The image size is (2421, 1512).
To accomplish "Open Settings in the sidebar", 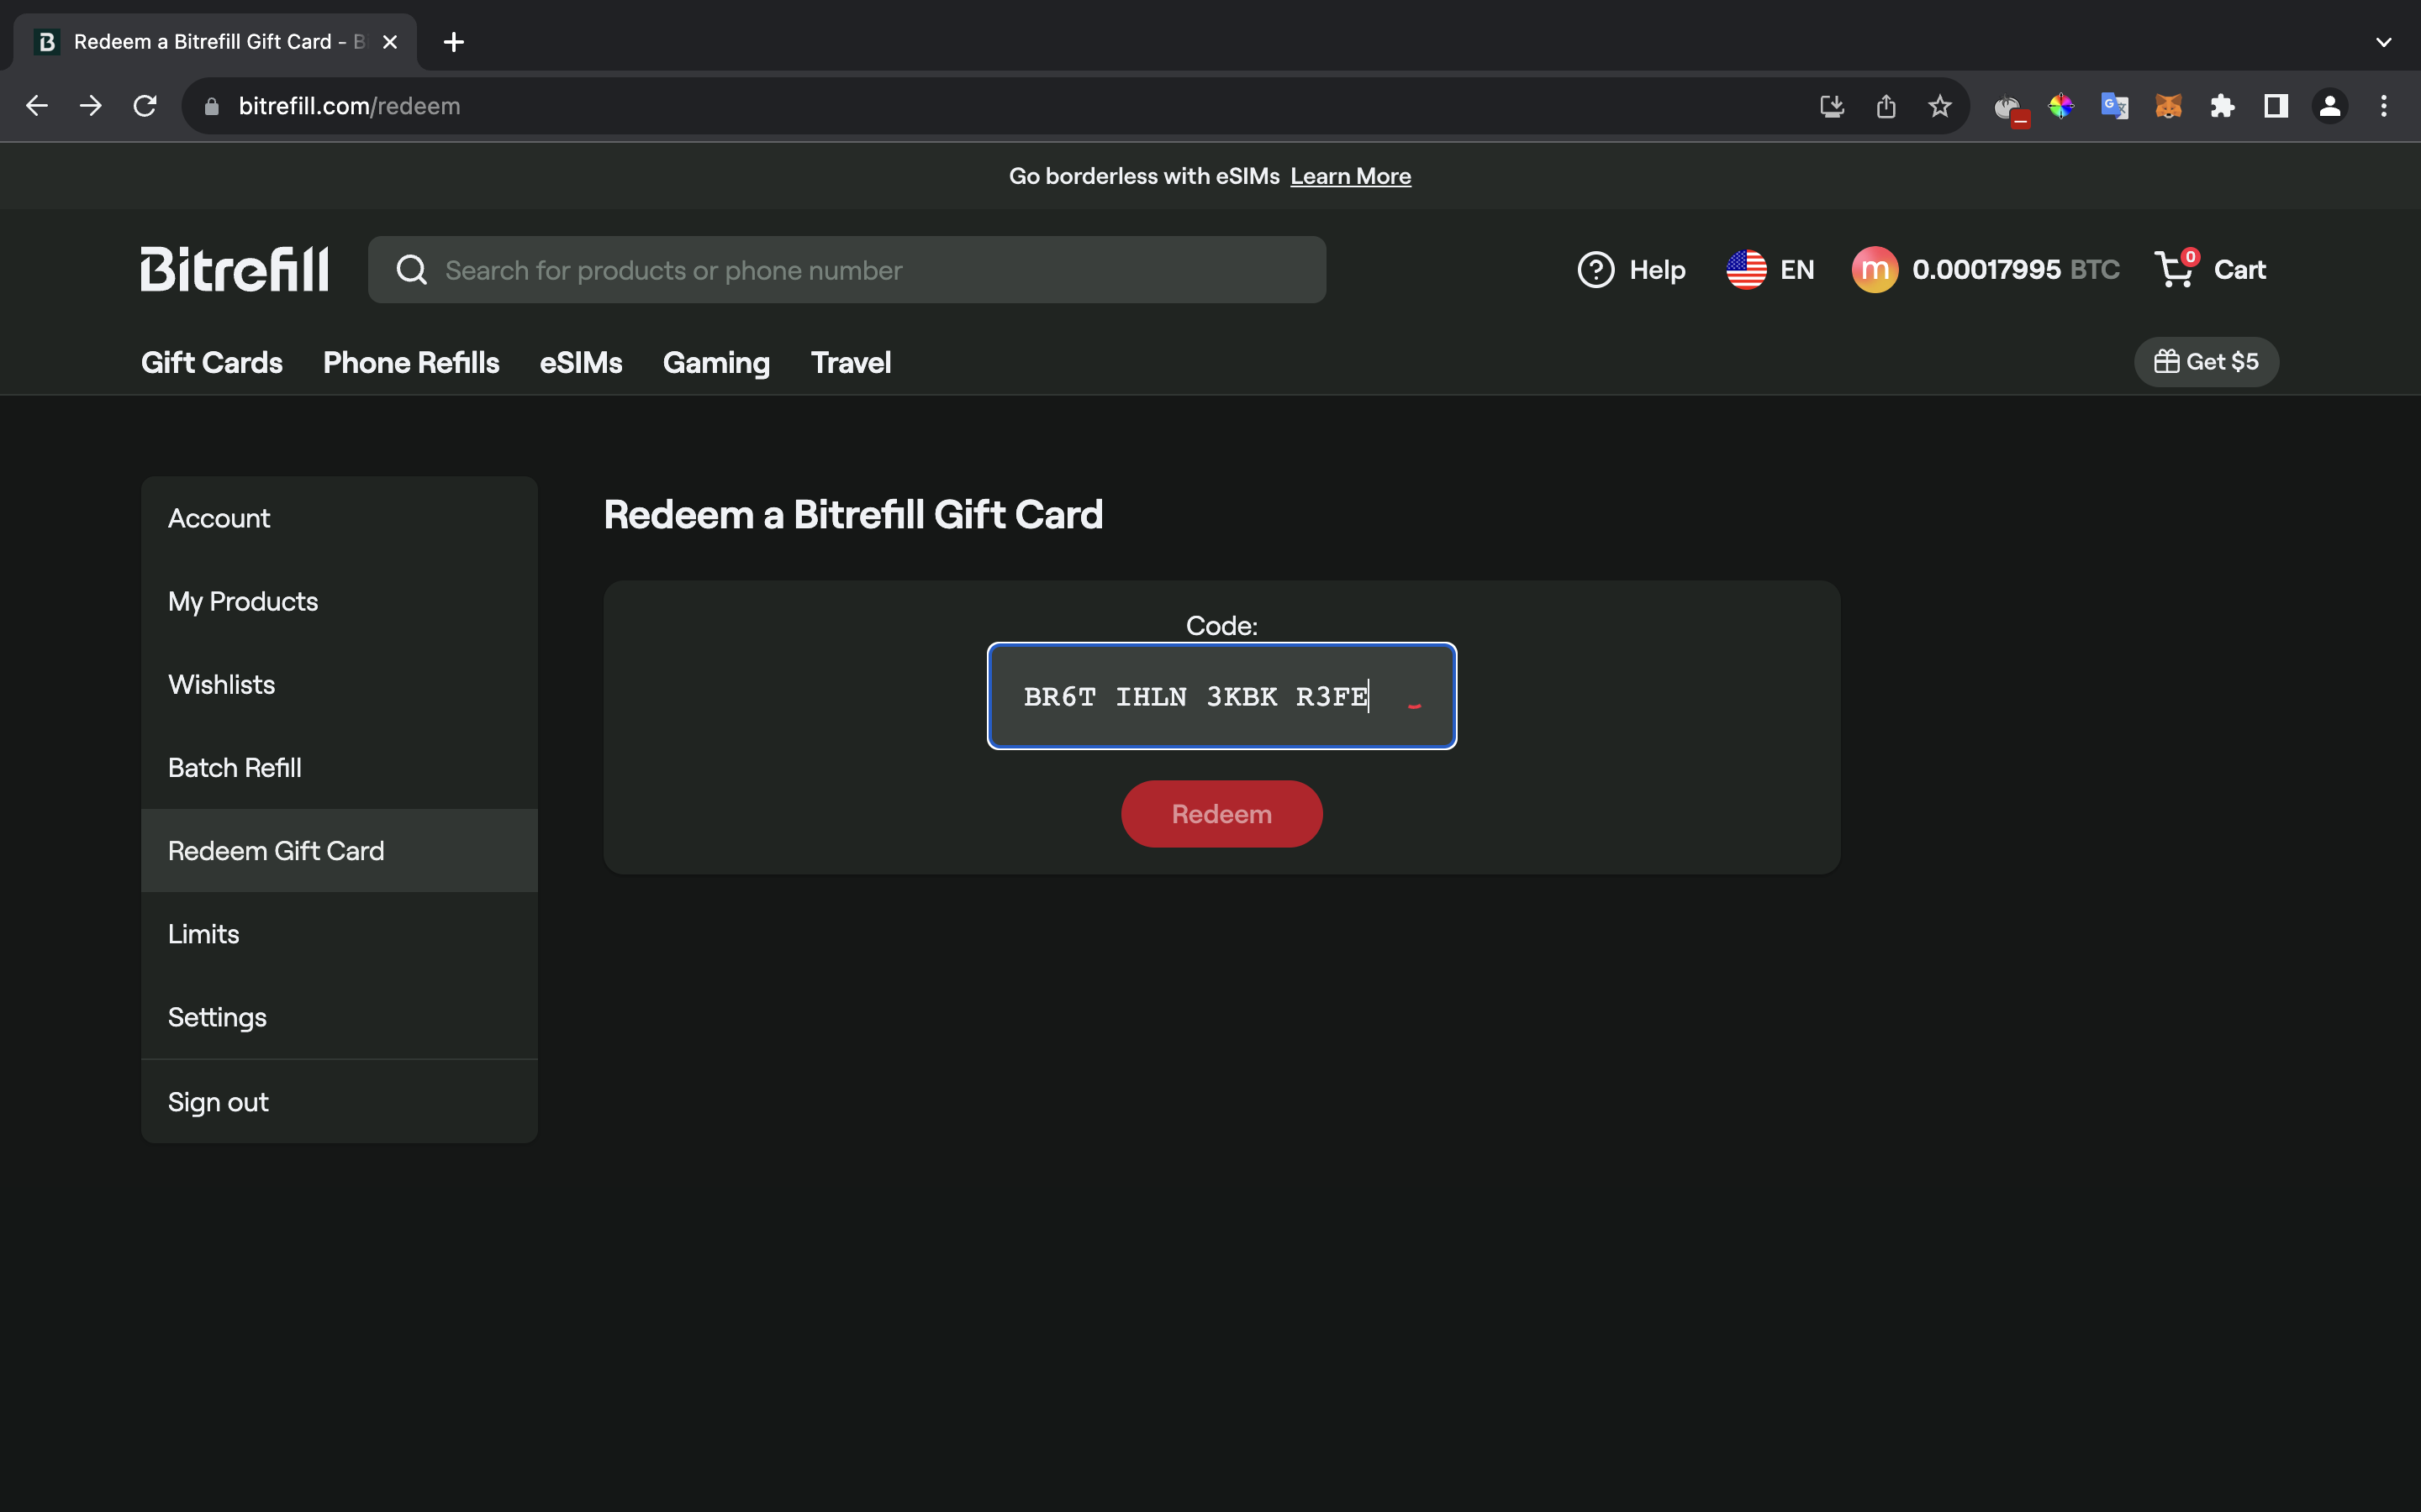I will (339, 1016).
